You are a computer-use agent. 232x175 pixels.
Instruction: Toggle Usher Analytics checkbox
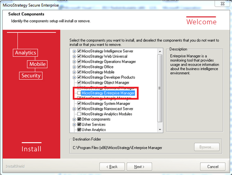tap(79, 130)
